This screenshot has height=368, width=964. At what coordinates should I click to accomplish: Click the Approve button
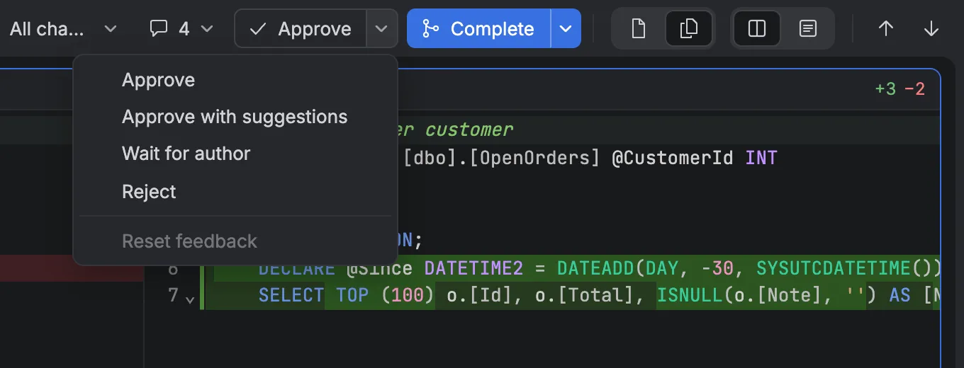[301, 29]
